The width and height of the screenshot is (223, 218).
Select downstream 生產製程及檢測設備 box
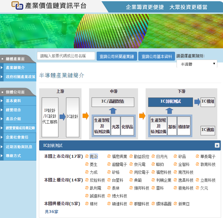159,126
